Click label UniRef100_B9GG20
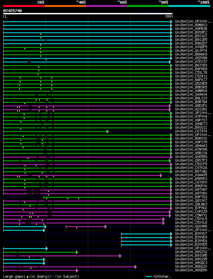213x279 pixels. click(x=191, y=266)
